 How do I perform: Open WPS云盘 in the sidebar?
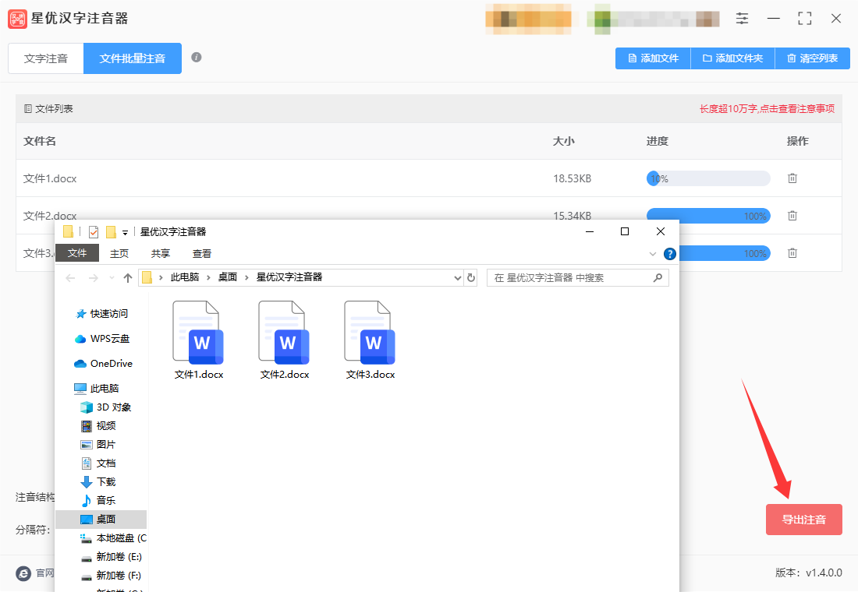point(102,339)
